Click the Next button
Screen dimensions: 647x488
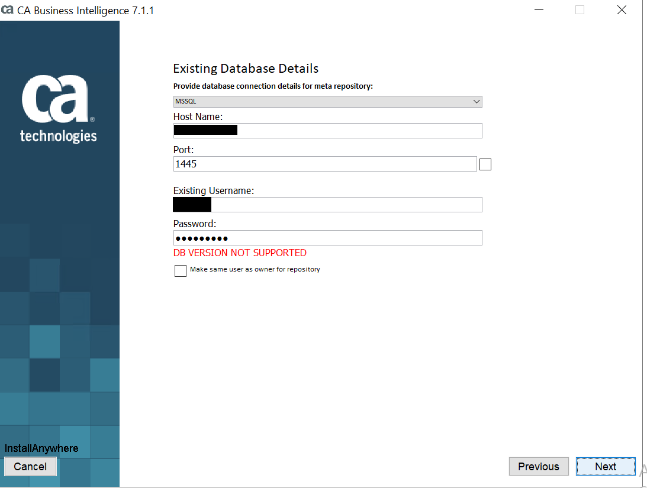606,467
